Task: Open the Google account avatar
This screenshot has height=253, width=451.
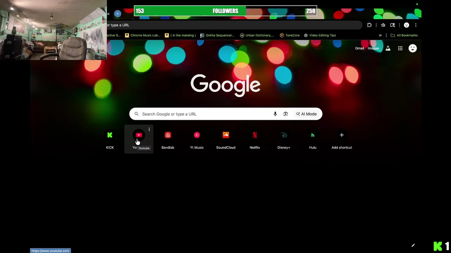Action: pyautogui.click(x=413, y=48)
